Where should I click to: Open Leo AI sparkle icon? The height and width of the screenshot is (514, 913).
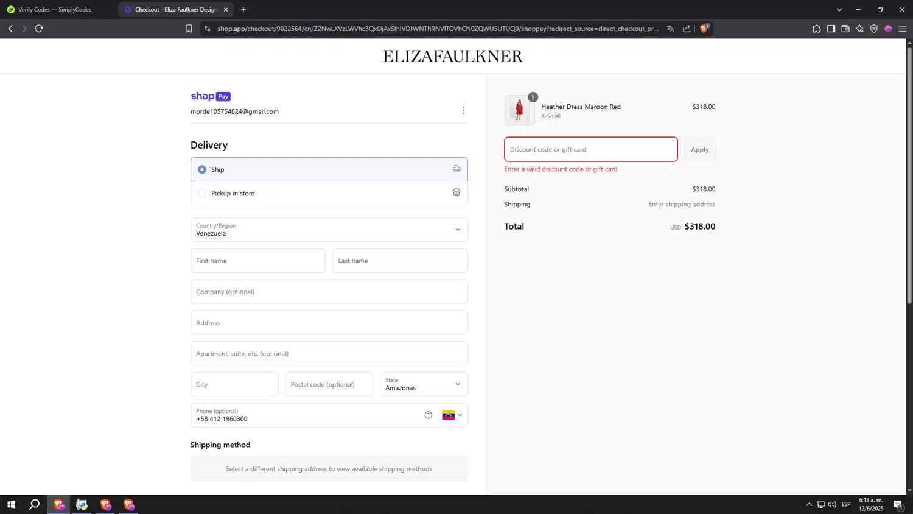(x=859, y=29)
